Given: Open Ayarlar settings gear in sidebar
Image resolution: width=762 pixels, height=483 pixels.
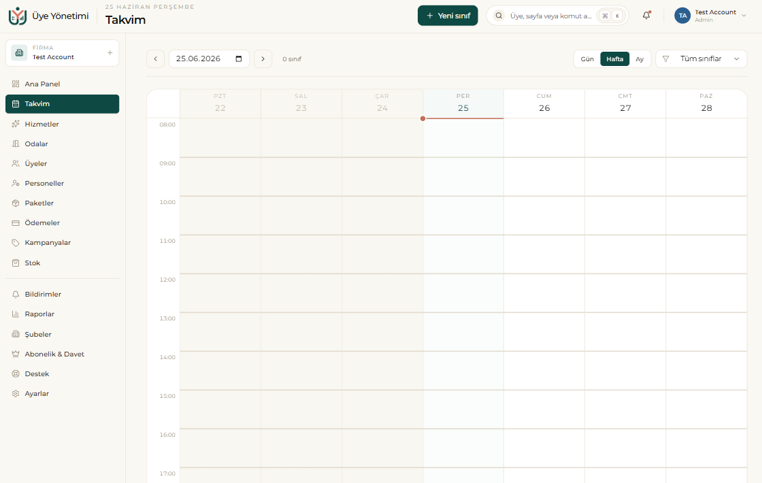Looking at the screenshot, I should coord(16,394).
